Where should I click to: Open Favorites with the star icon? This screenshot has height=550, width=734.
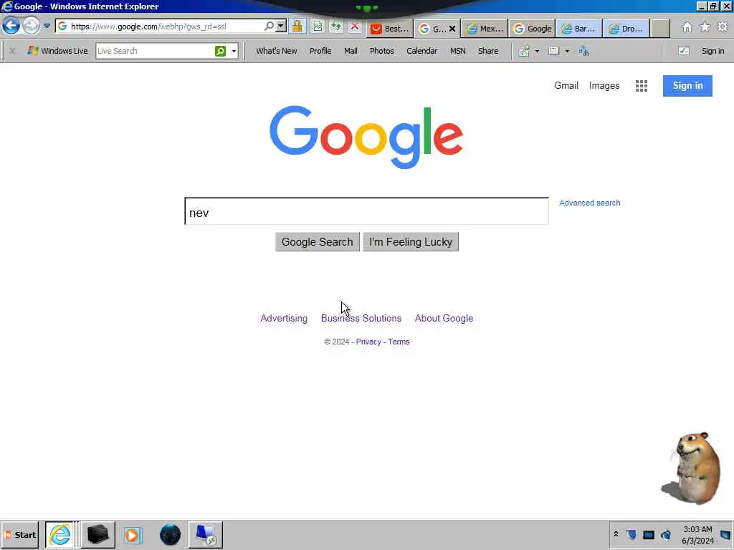705,27
